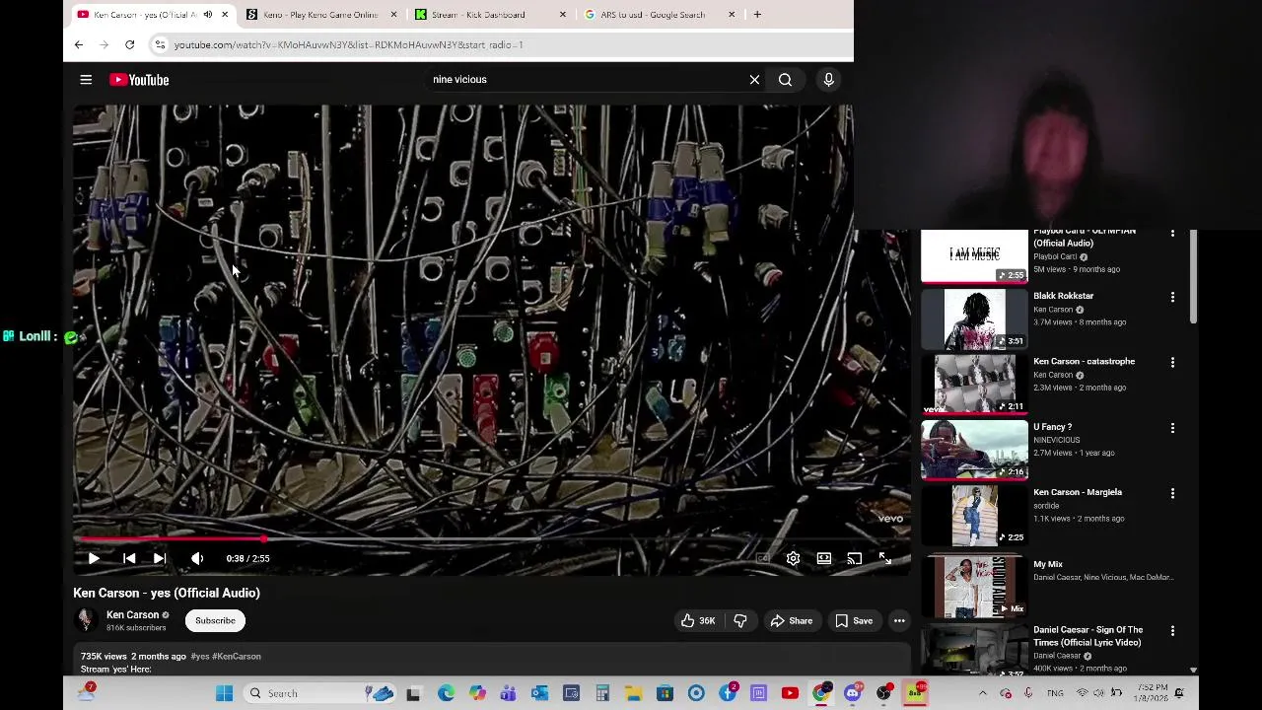Open the options menu for Ken Carson - Margiela
This screenshot has width=1262, height=710.
pyautogui.click(x=1172, y=493)
